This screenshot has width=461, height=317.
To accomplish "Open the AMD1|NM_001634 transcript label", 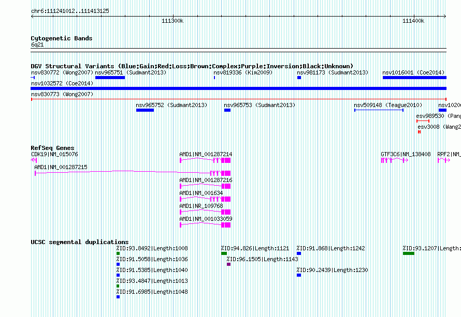I will [201, 193].
